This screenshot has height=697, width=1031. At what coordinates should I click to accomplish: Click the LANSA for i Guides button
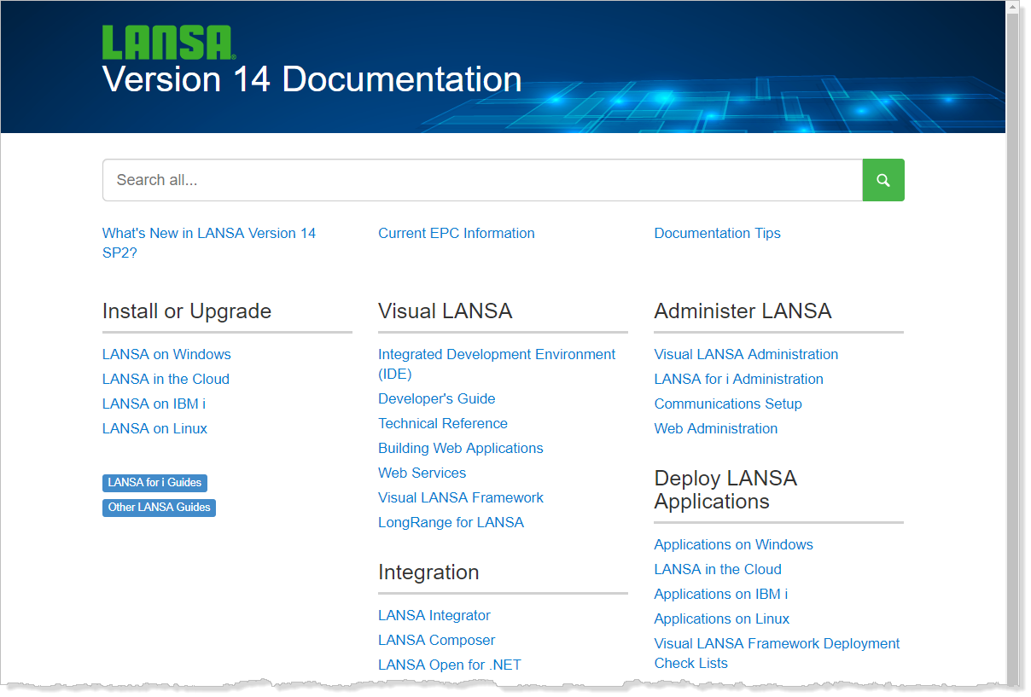click(x=154, y=483)
